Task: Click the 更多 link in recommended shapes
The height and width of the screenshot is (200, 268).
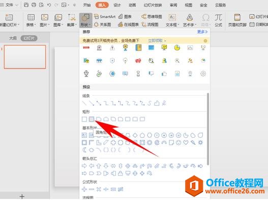Action: 202,32
